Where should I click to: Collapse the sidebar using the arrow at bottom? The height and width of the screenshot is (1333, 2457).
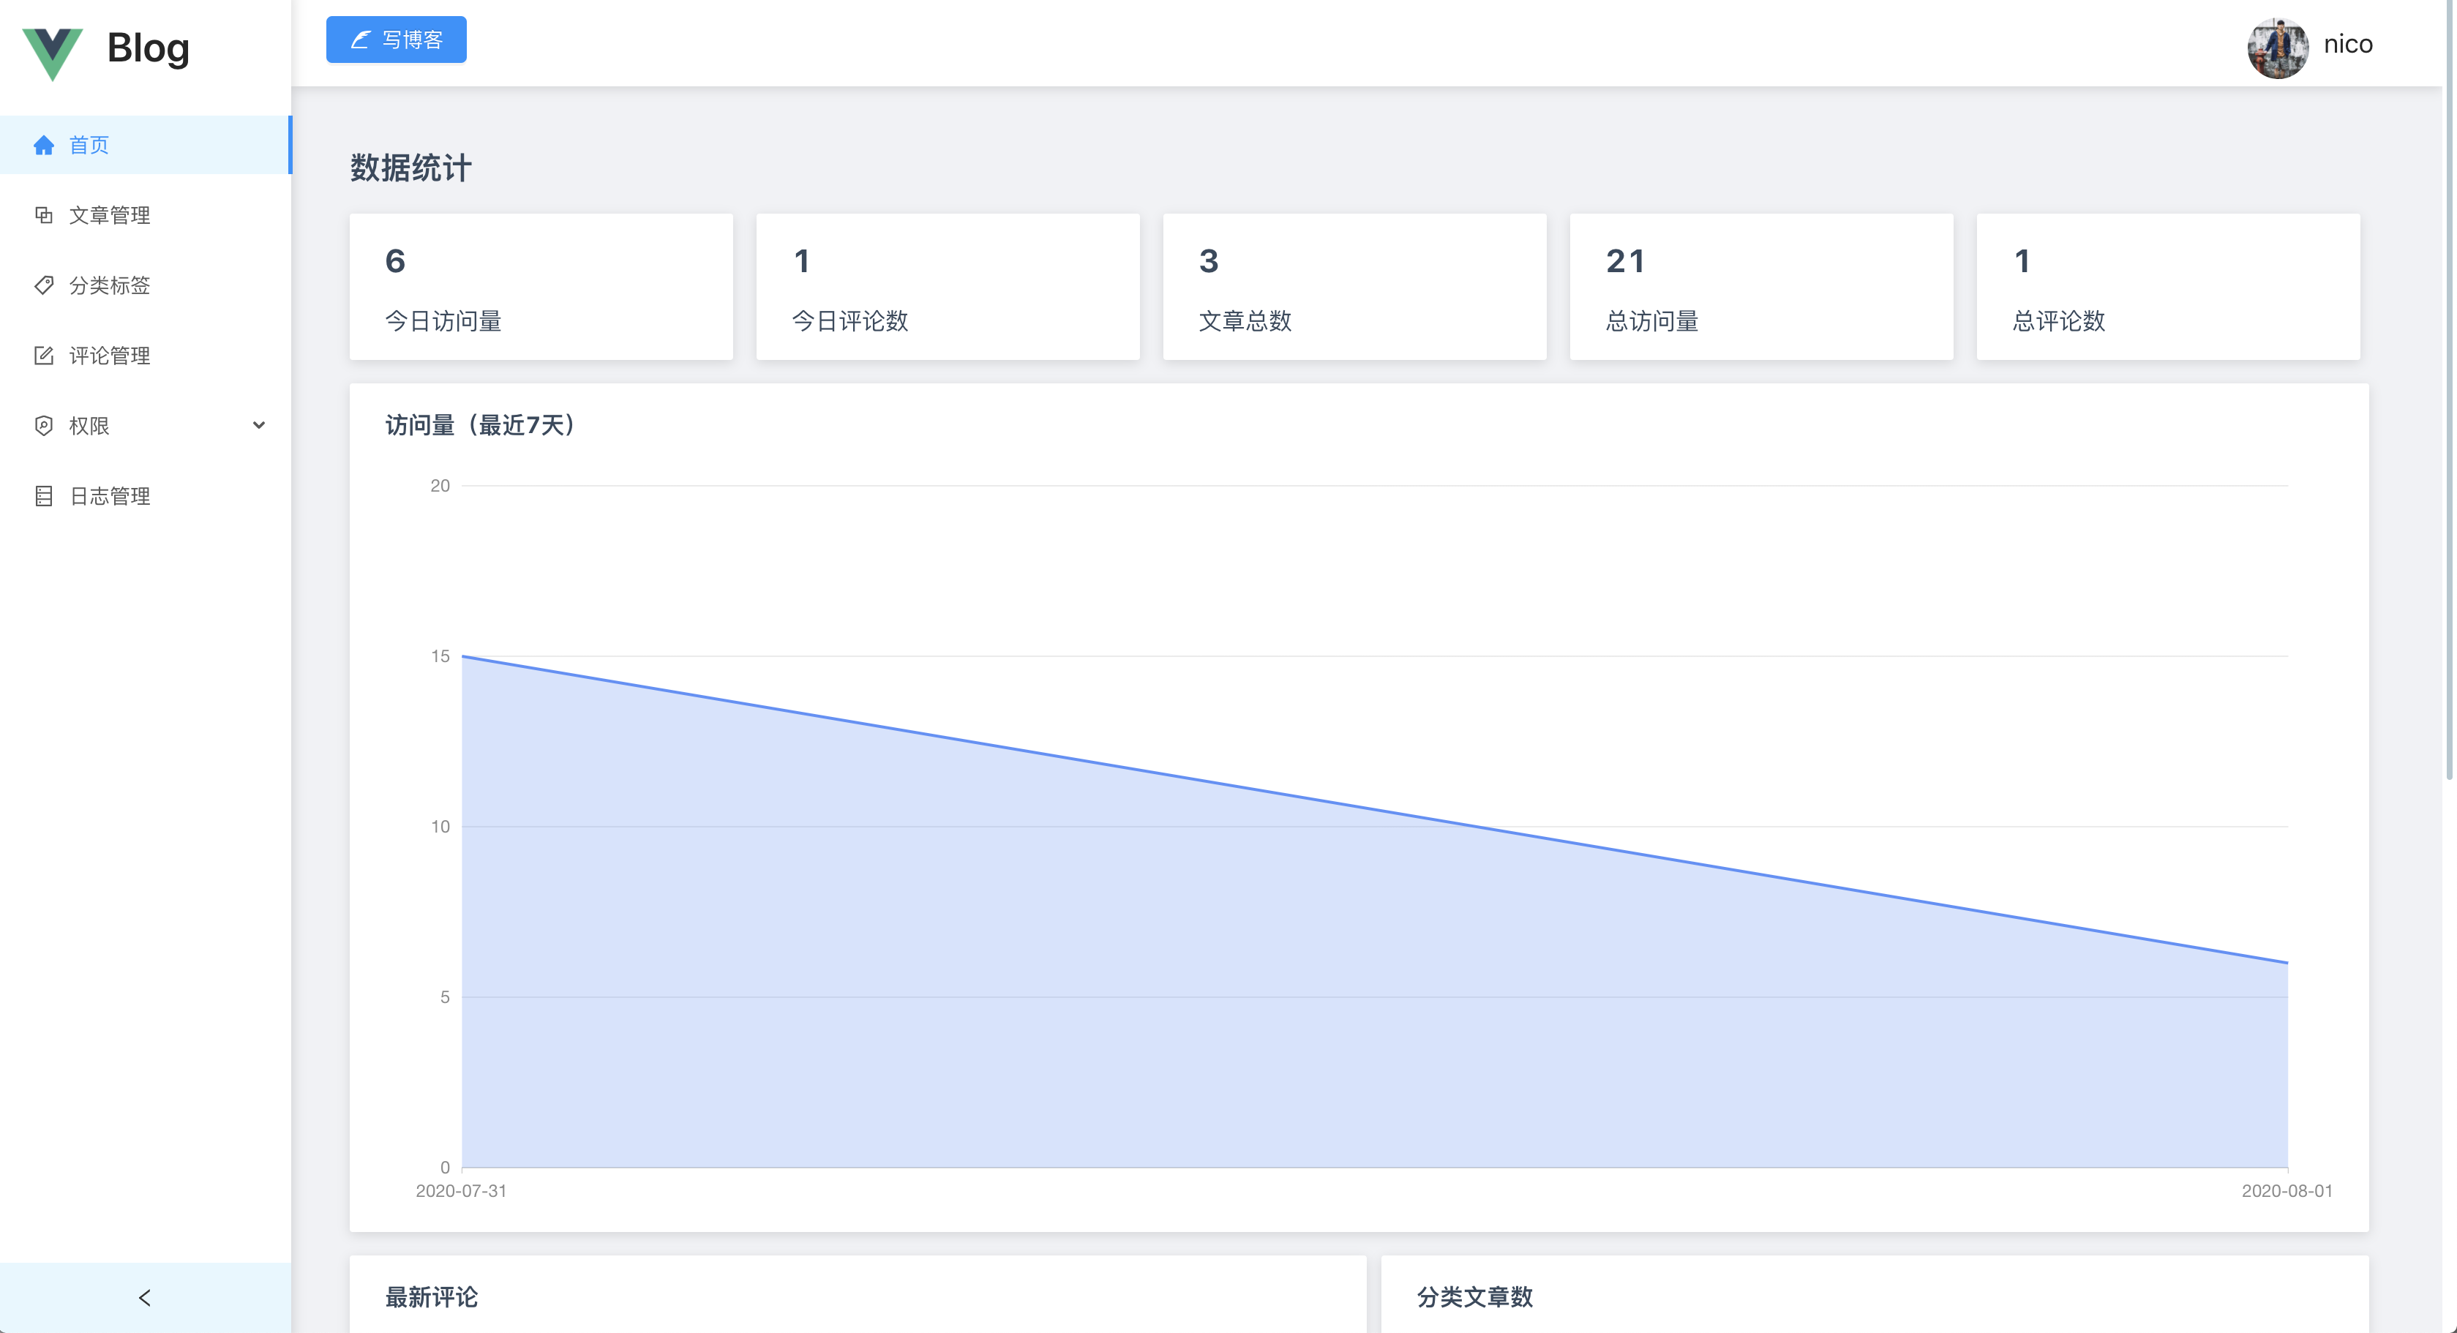[x=145, y=1296]
